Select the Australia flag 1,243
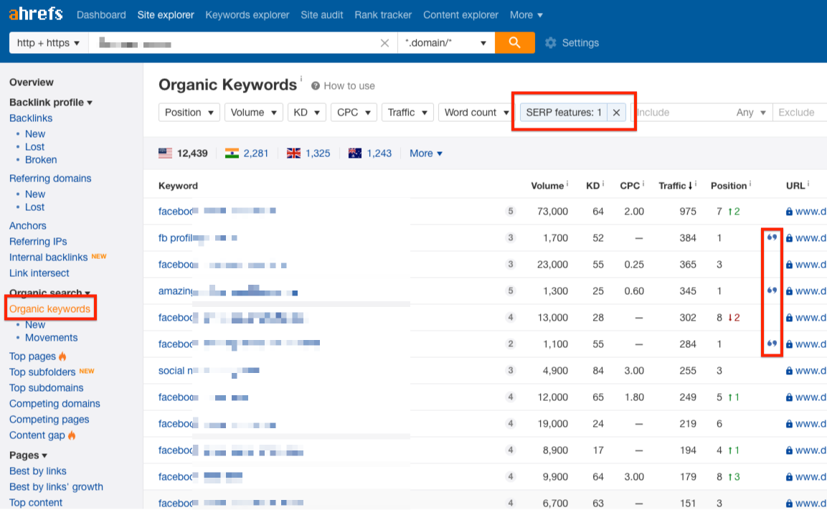Image resolution: width=827 pixels, height=515 pixels. point(369,153)
